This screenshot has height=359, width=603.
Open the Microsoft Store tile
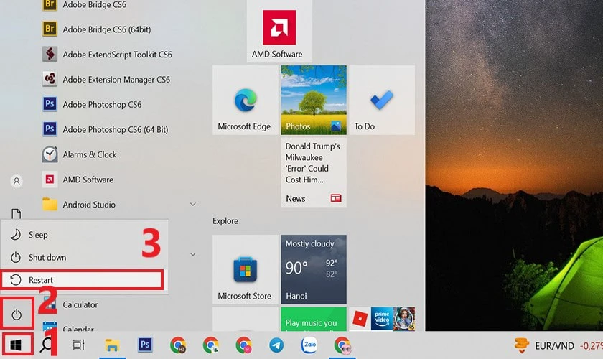(x=245, y=269)
